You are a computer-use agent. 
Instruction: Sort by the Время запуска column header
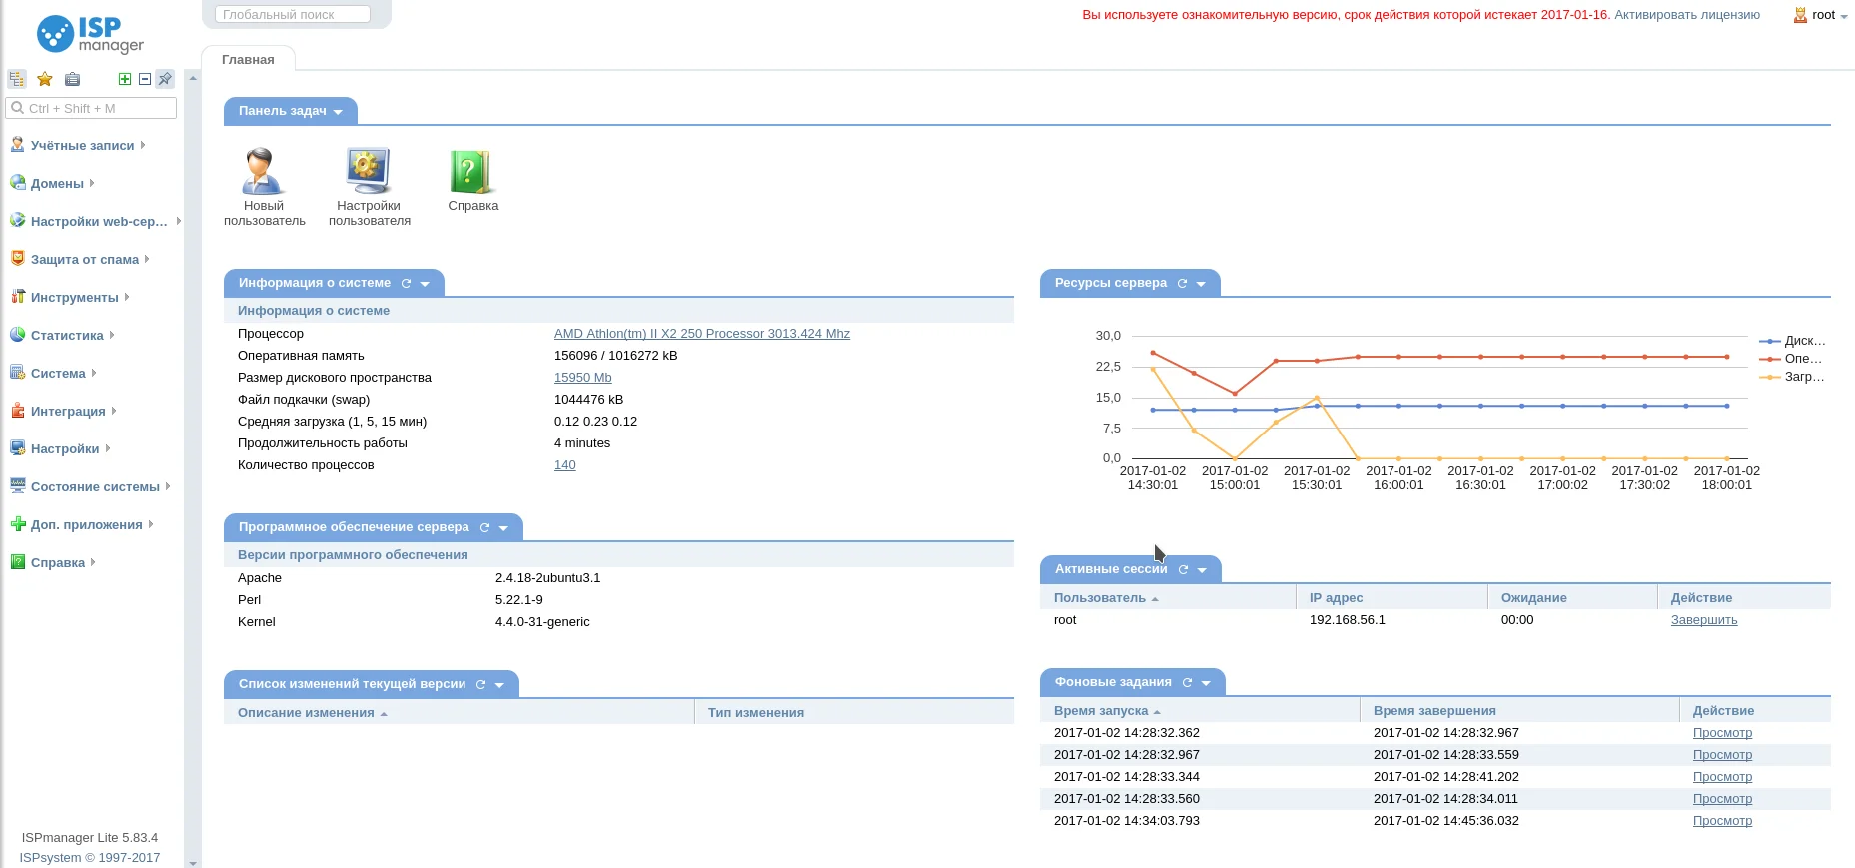(x=1101, y=711)
